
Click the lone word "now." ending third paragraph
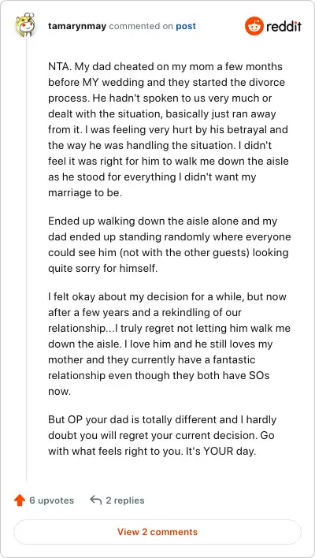60,392
